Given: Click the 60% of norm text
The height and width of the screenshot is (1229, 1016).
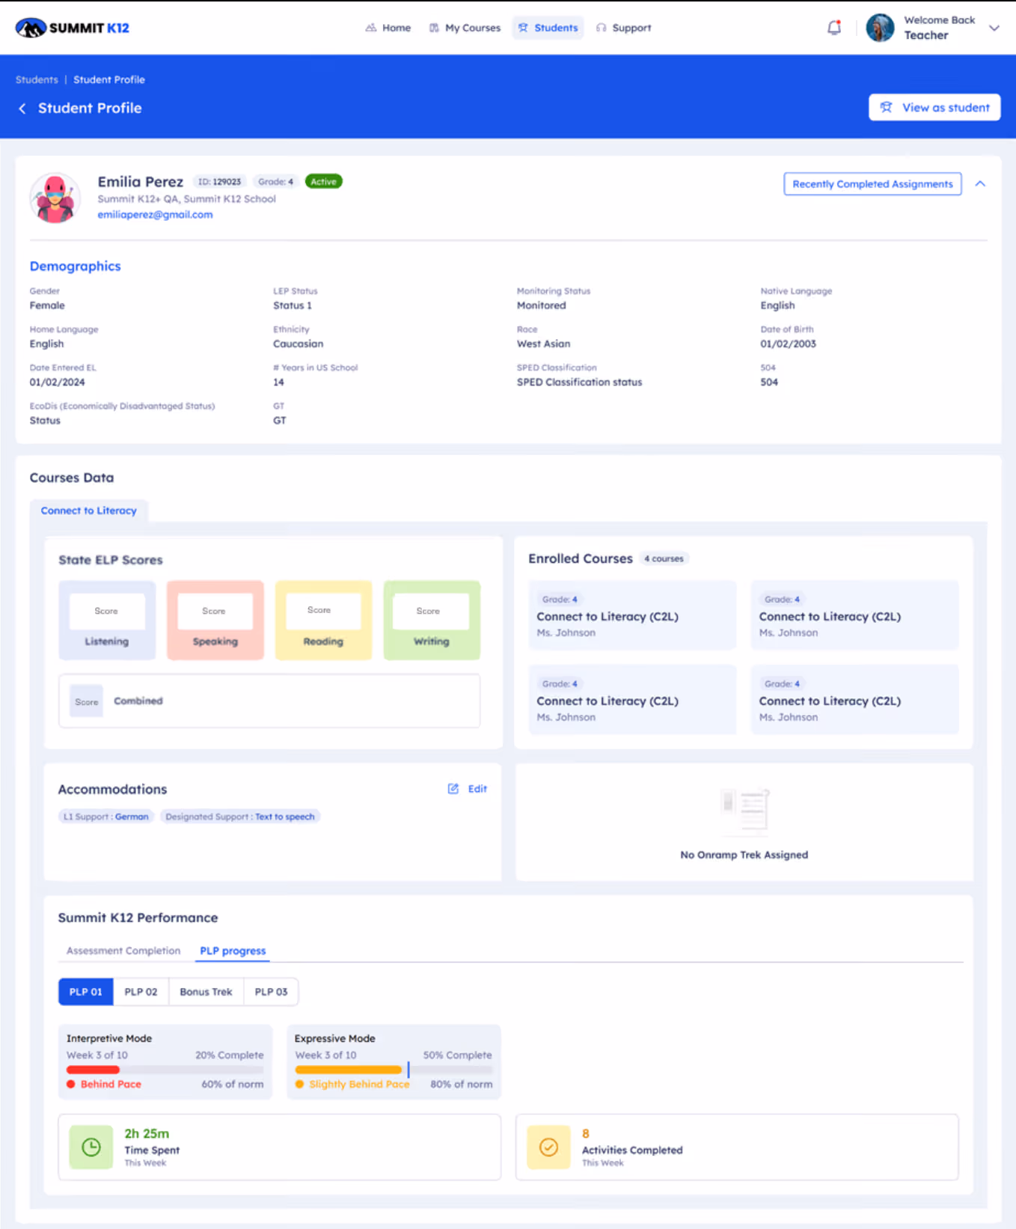Looking at the screenshot, I should [x=233, y=1085].
